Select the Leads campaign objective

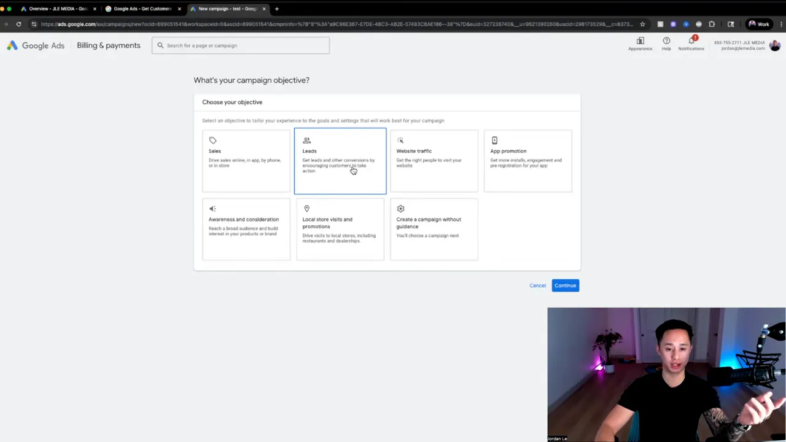pos(340,161)
